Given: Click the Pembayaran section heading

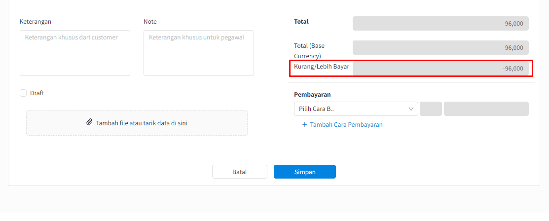Looking at the screenshot, I should coord(312,95).
